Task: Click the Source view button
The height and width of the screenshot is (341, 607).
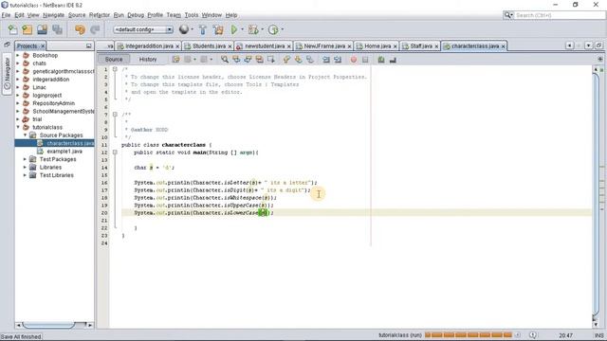Action: [x=114, y=59]
